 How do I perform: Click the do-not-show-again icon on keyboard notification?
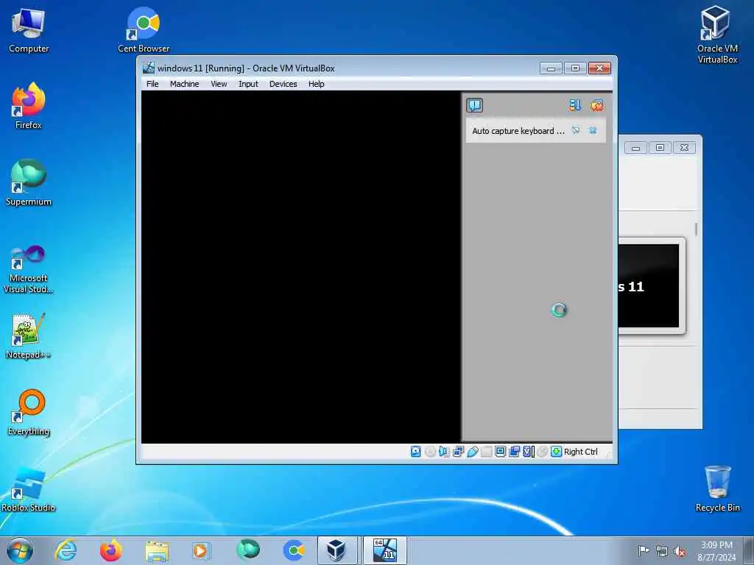[x=576, y=130]
